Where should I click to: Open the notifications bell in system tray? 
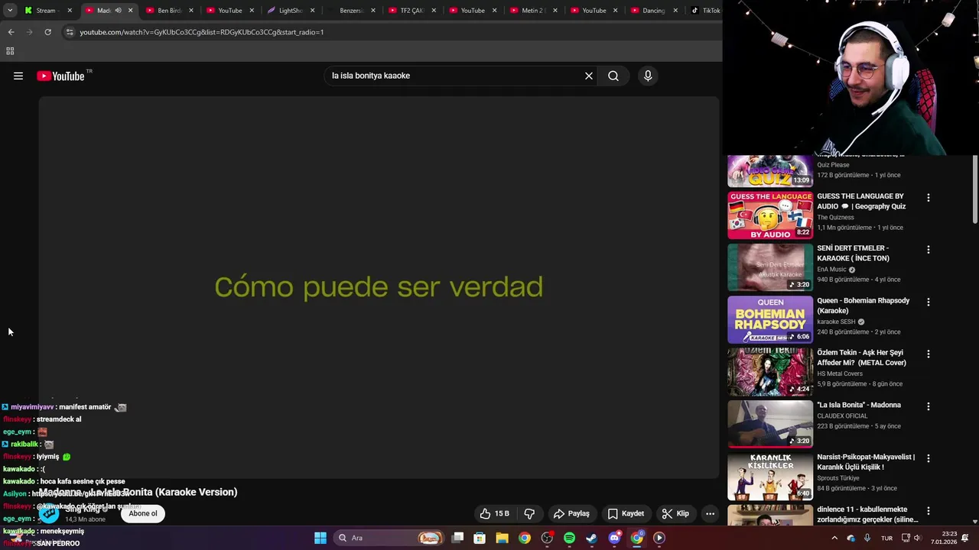(x=965, y=538)
